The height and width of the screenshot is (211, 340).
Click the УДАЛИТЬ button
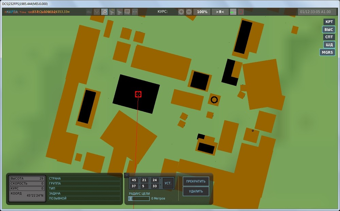click(196, 191)
